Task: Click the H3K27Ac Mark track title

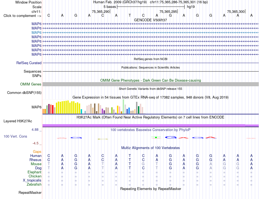Action: point(150,117)
